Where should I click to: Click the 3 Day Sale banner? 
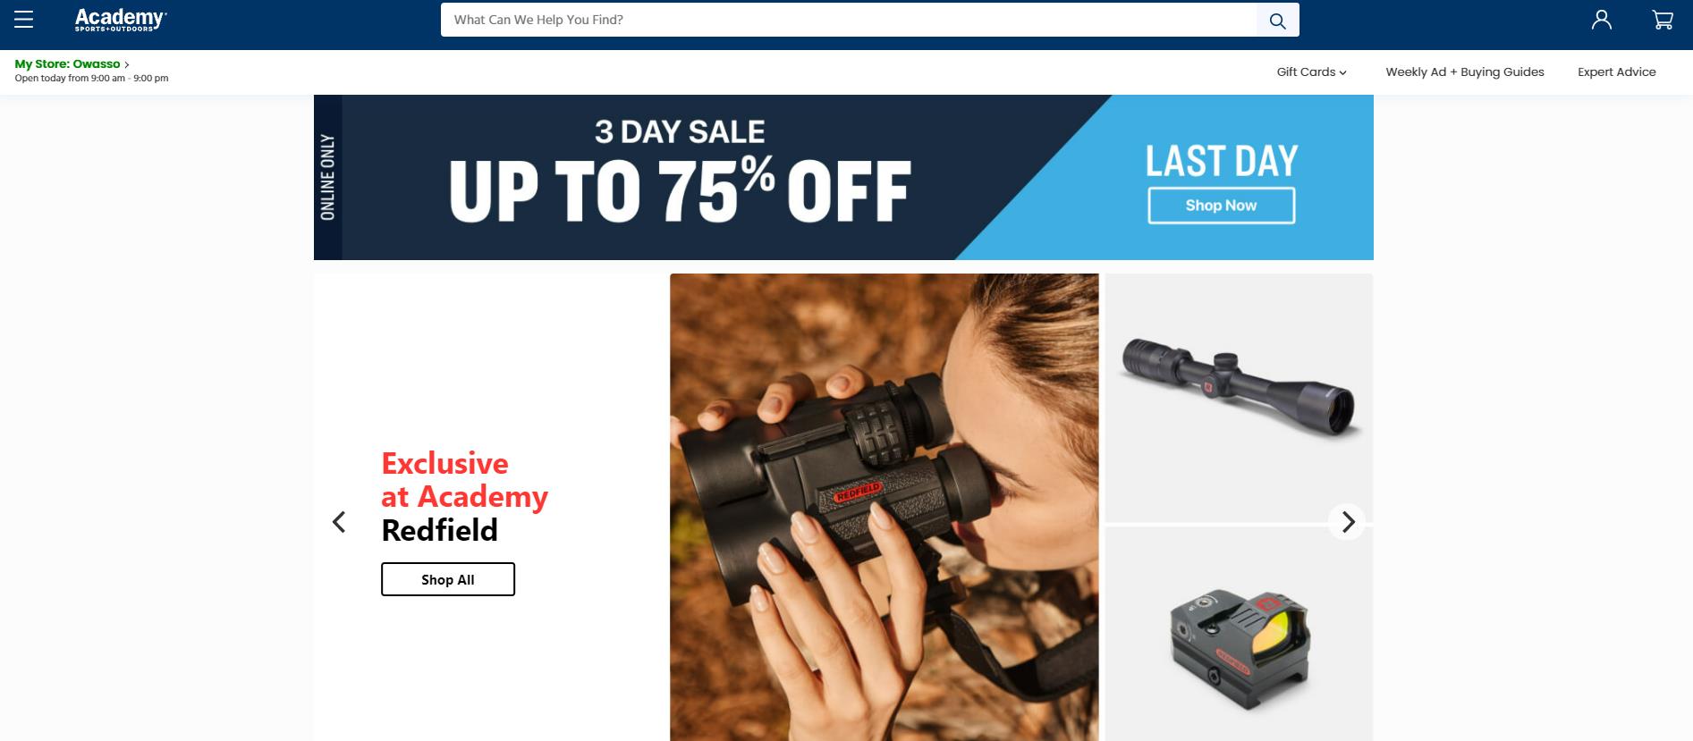click(843, 177)
